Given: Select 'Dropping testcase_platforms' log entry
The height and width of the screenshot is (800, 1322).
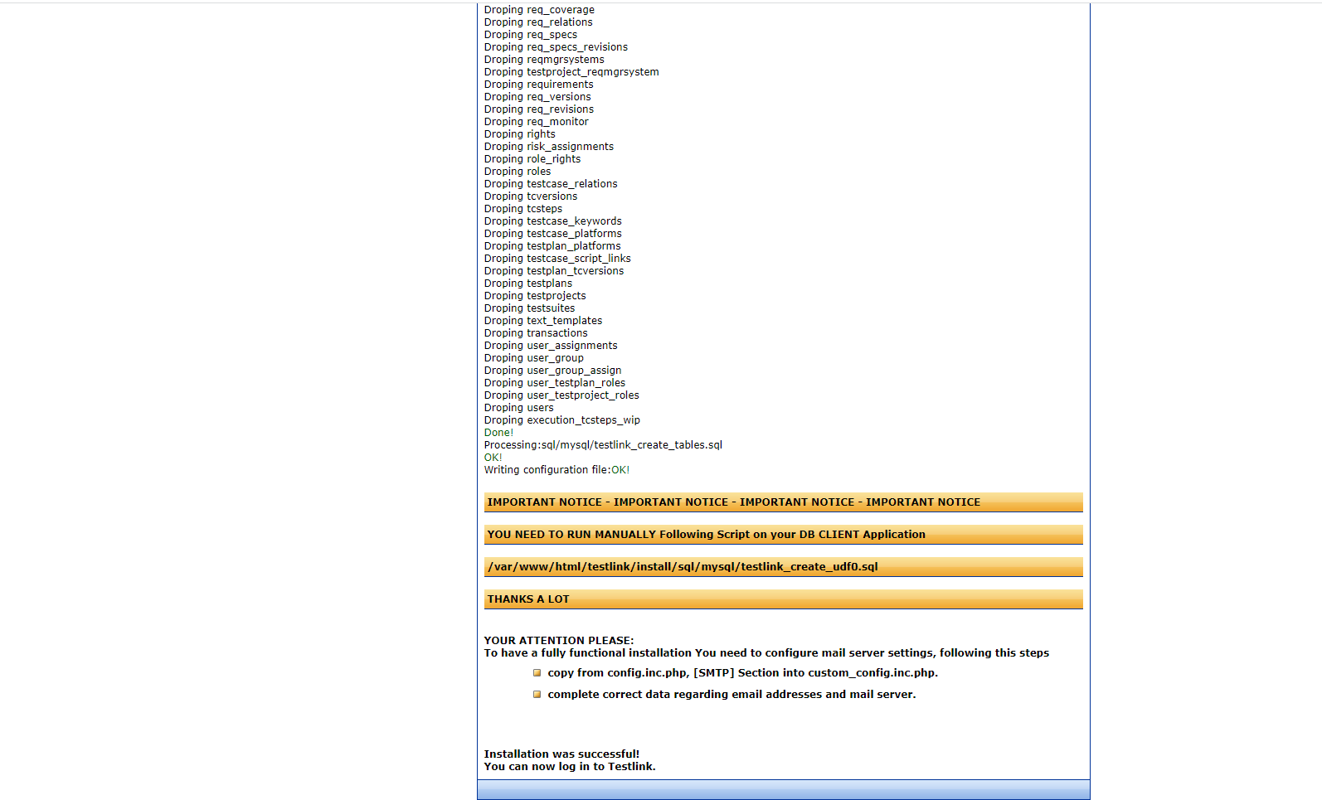Looking at the screenshot, I should 553,234.
